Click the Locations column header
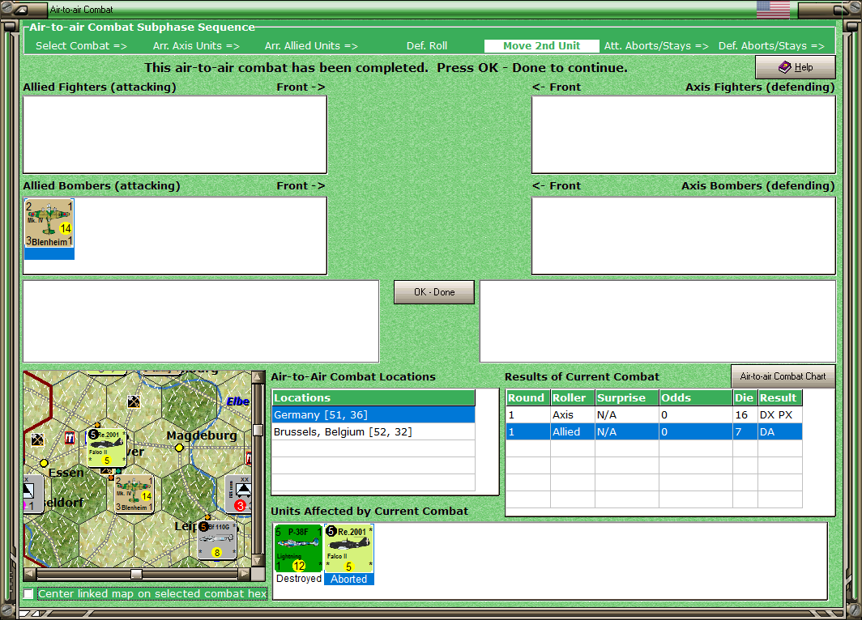The width and height of the screenshot is (862, 620). pos(373,397)
